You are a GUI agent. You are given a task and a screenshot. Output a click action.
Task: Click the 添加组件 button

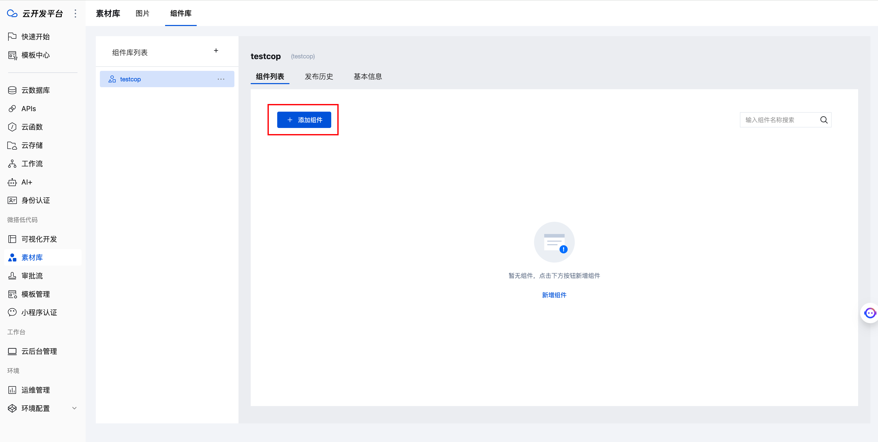304,120
